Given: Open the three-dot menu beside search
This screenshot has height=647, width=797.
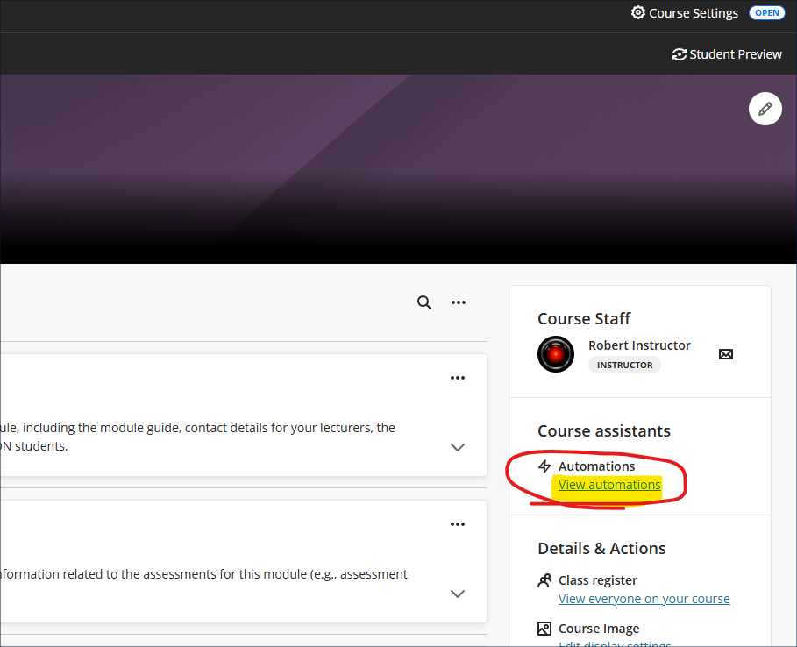Looking at the screenshot, I should click(459, 302).
